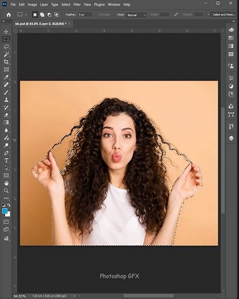Image resolution: width=239 pixels, height=299 pixels.
Task: Select the Spot Healing Brush tool
Action: tap(6, 85)
